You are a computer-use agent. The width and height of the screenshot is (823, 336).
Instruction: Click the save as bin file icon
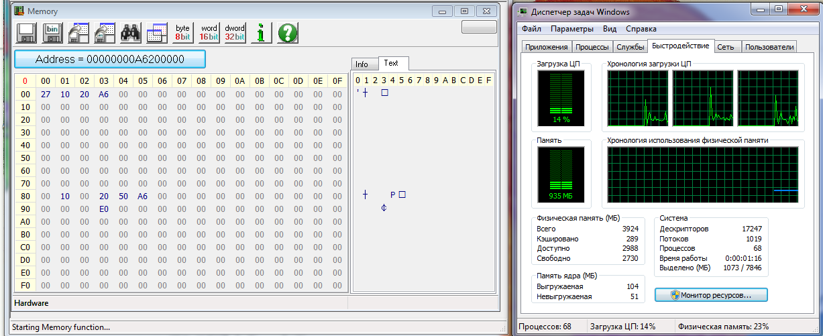[52, 32]
